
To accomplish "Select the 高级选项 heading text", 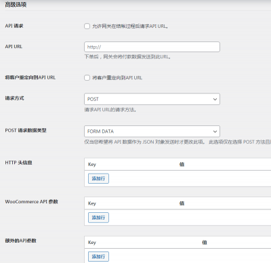I will click(x=16, y=5).
